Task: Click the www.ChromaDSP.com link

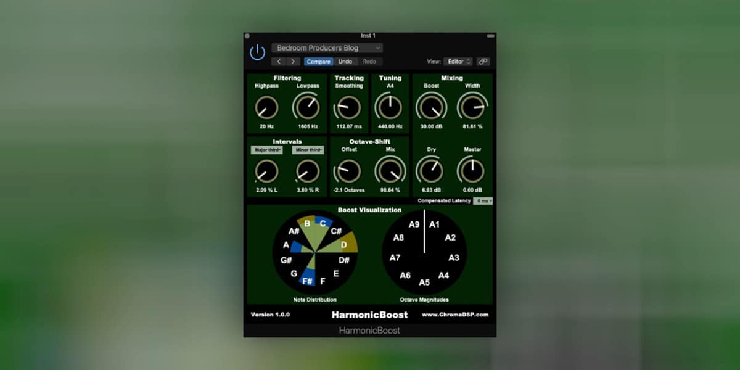Action: (x=455, y=314)
